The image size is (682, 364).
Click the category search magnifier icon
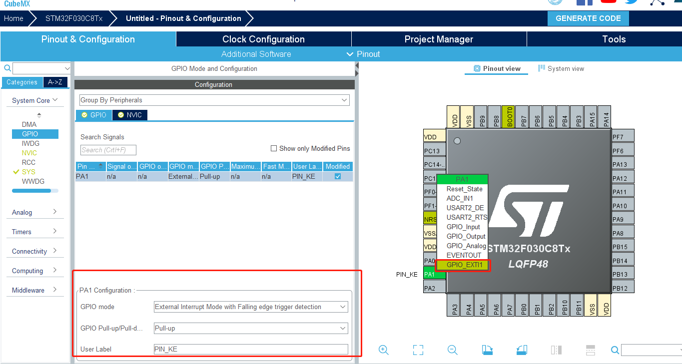(7, 68)
